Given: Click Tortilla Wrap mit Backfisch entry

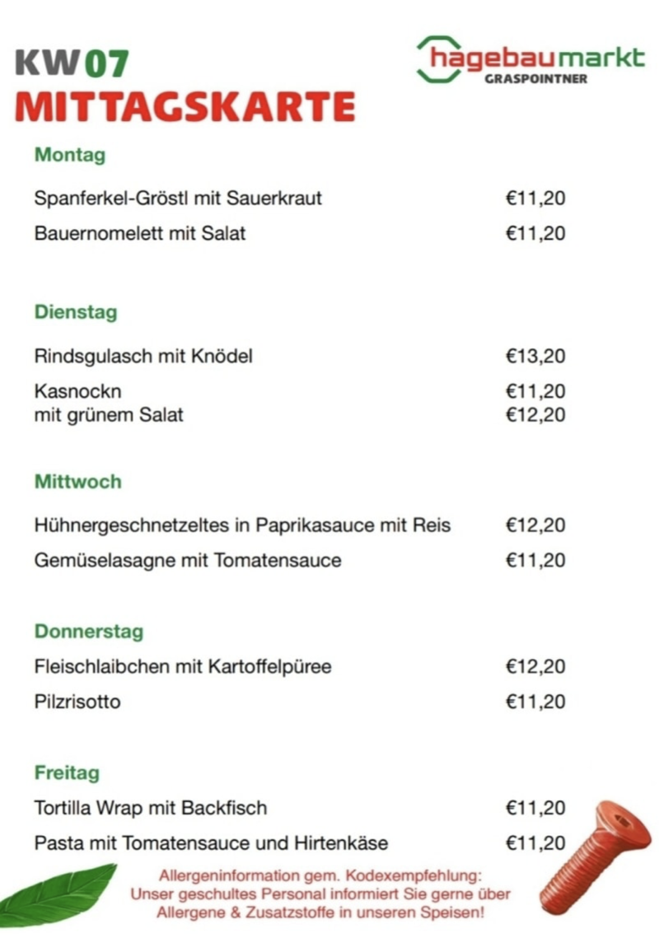Looking at the screenshot, I should (x=151, y=808).
